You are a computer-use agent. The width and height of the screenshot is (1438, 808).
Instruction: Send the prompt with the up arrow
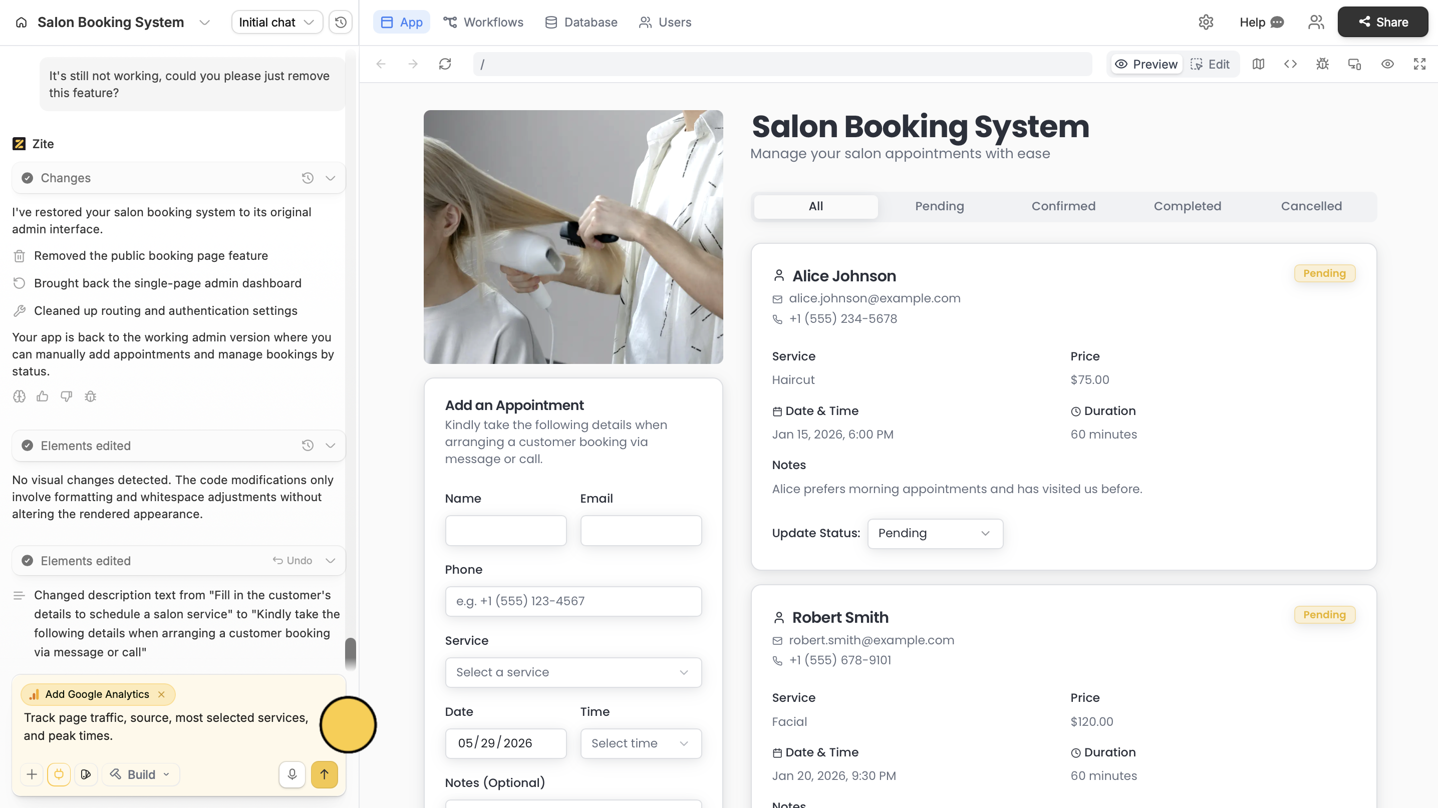click(x=325, y=774)
